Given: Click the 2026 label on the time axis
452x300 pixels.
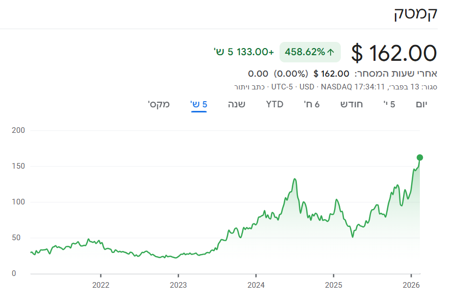Looking at the screenshot, I should click(x=411, y=284).
